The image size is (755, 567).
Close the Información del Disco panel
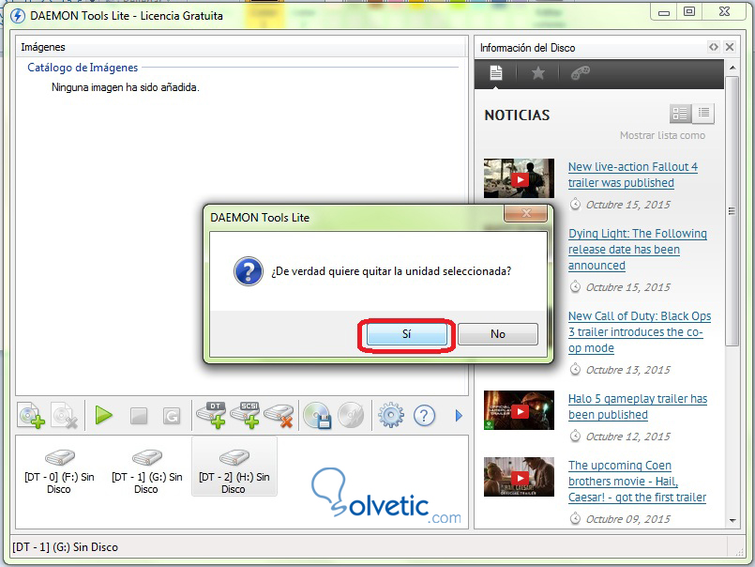[x=730, y=47]
